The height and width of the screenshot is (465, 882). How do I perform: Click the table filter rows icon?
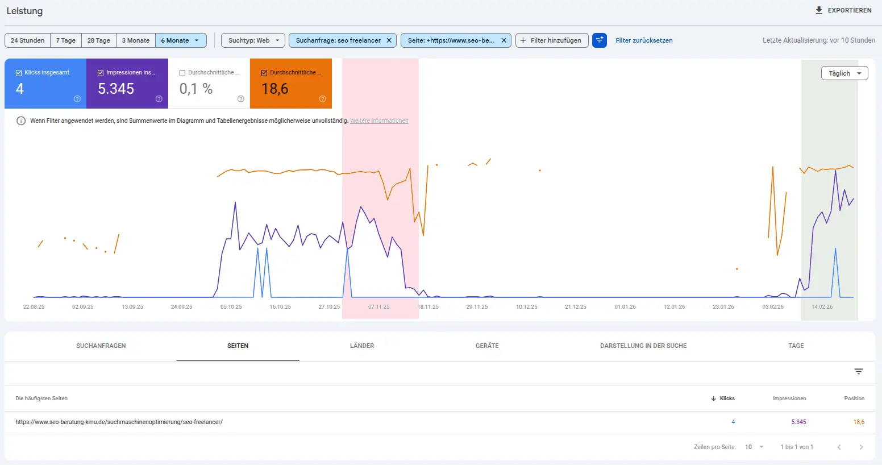859,371
